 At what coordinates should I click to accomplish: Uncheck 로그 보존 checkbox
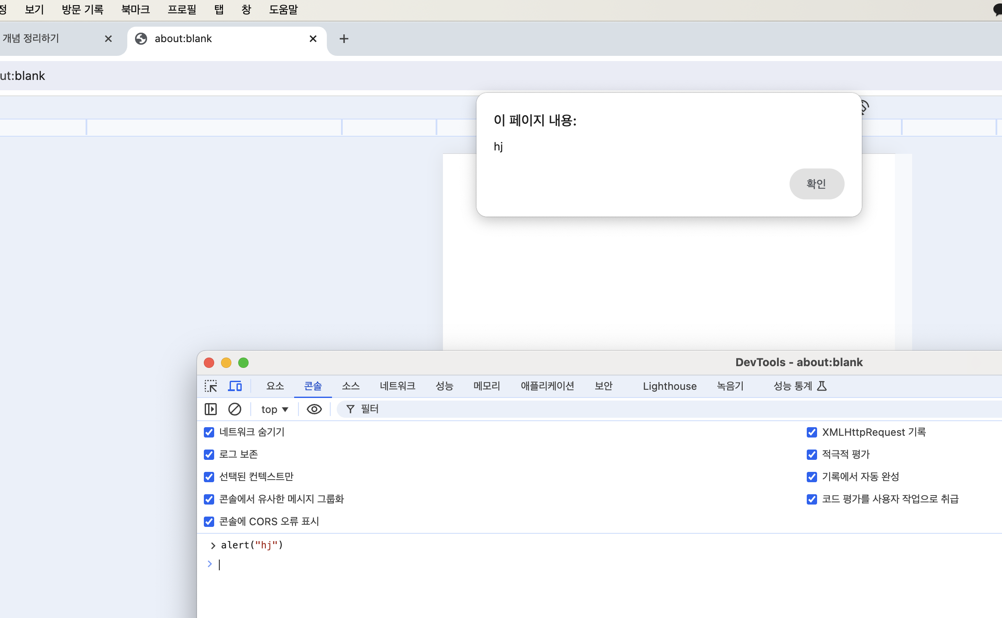(209, 455)
